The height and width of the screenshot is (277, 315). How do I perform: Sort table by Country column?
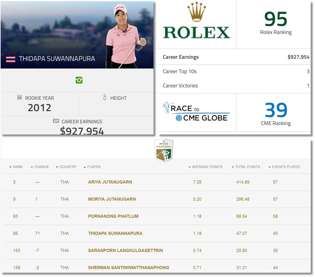tap(66, 167)
